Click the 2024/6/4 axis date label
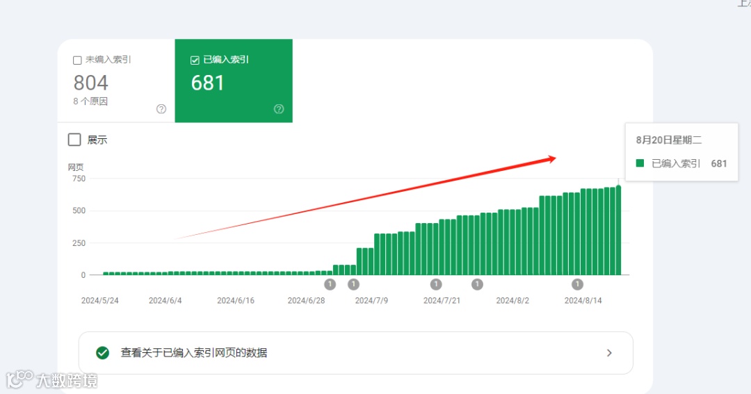Image resolution: width=751 pixels, height=394 pixels. coord(165,301)
